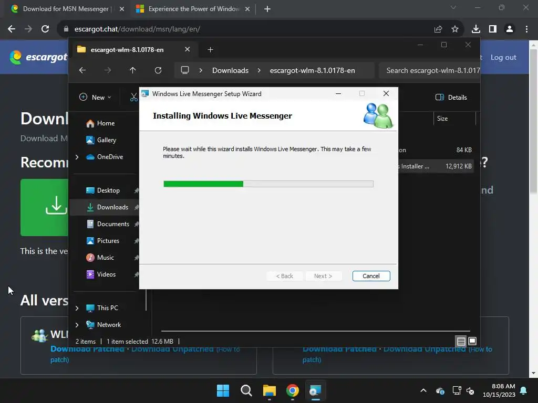The image size is (538, 403).
Task: Select the 84 KB file row
Action: (x=436, y=150)
